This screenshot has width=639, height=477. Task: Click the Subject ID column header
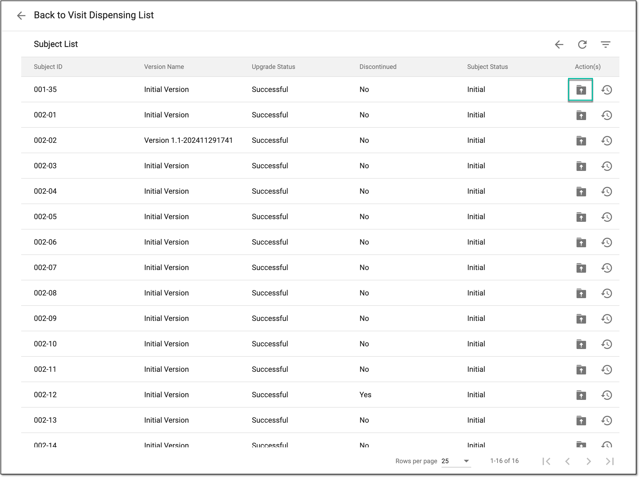point(48,67)
